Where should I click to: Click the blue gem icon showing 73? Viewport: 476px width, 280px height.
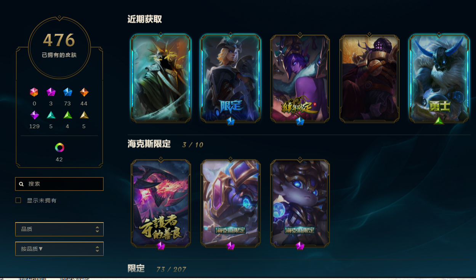pyautogui.click(x=67, y=92)
